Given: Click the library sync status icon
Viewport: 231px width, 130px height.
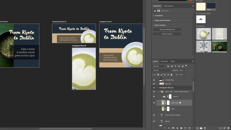Looking at the screenshot, I should (x=225, y=128).
